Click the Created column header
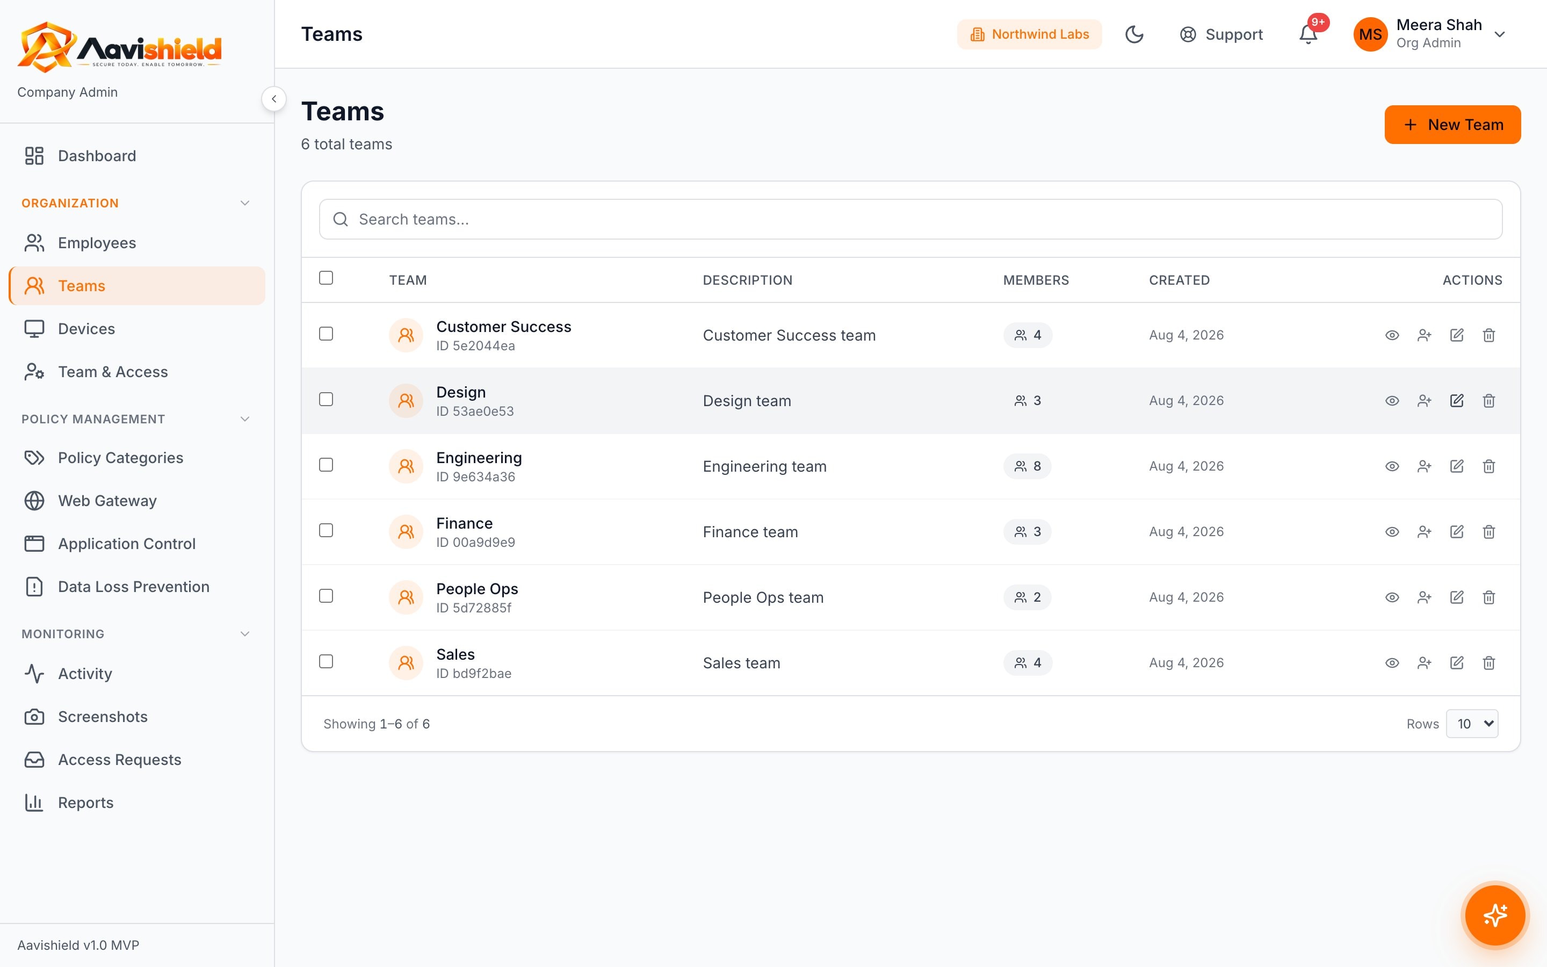Viewport: 1547px width, 967px height. pos(1179,280)
